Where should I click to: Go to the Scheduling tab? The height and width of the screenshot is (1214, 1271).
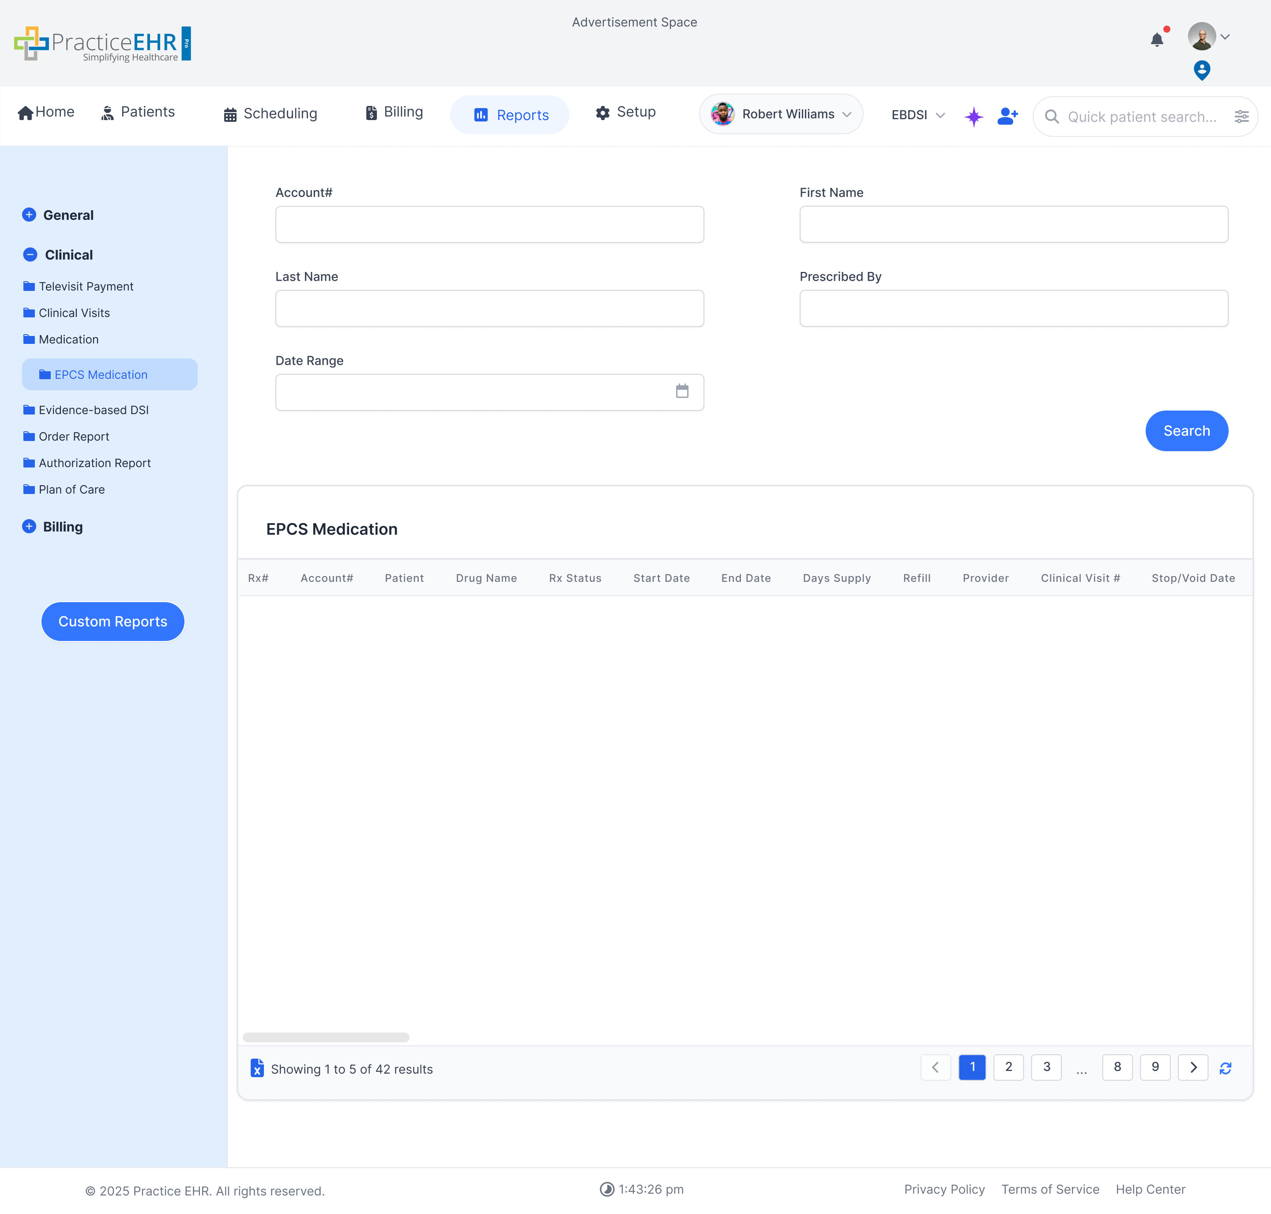coord(271,114)
